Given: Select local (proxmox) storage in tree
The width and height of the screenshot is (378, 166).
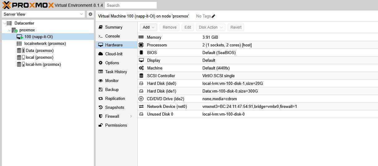Looking at the screenshot, I should (x=48, y=57).
